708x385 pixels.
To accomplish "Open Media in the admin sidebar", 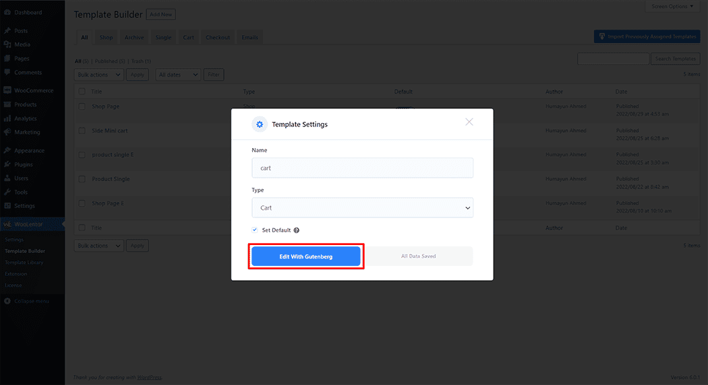I will pyautogui.click(x=22, y=44).
